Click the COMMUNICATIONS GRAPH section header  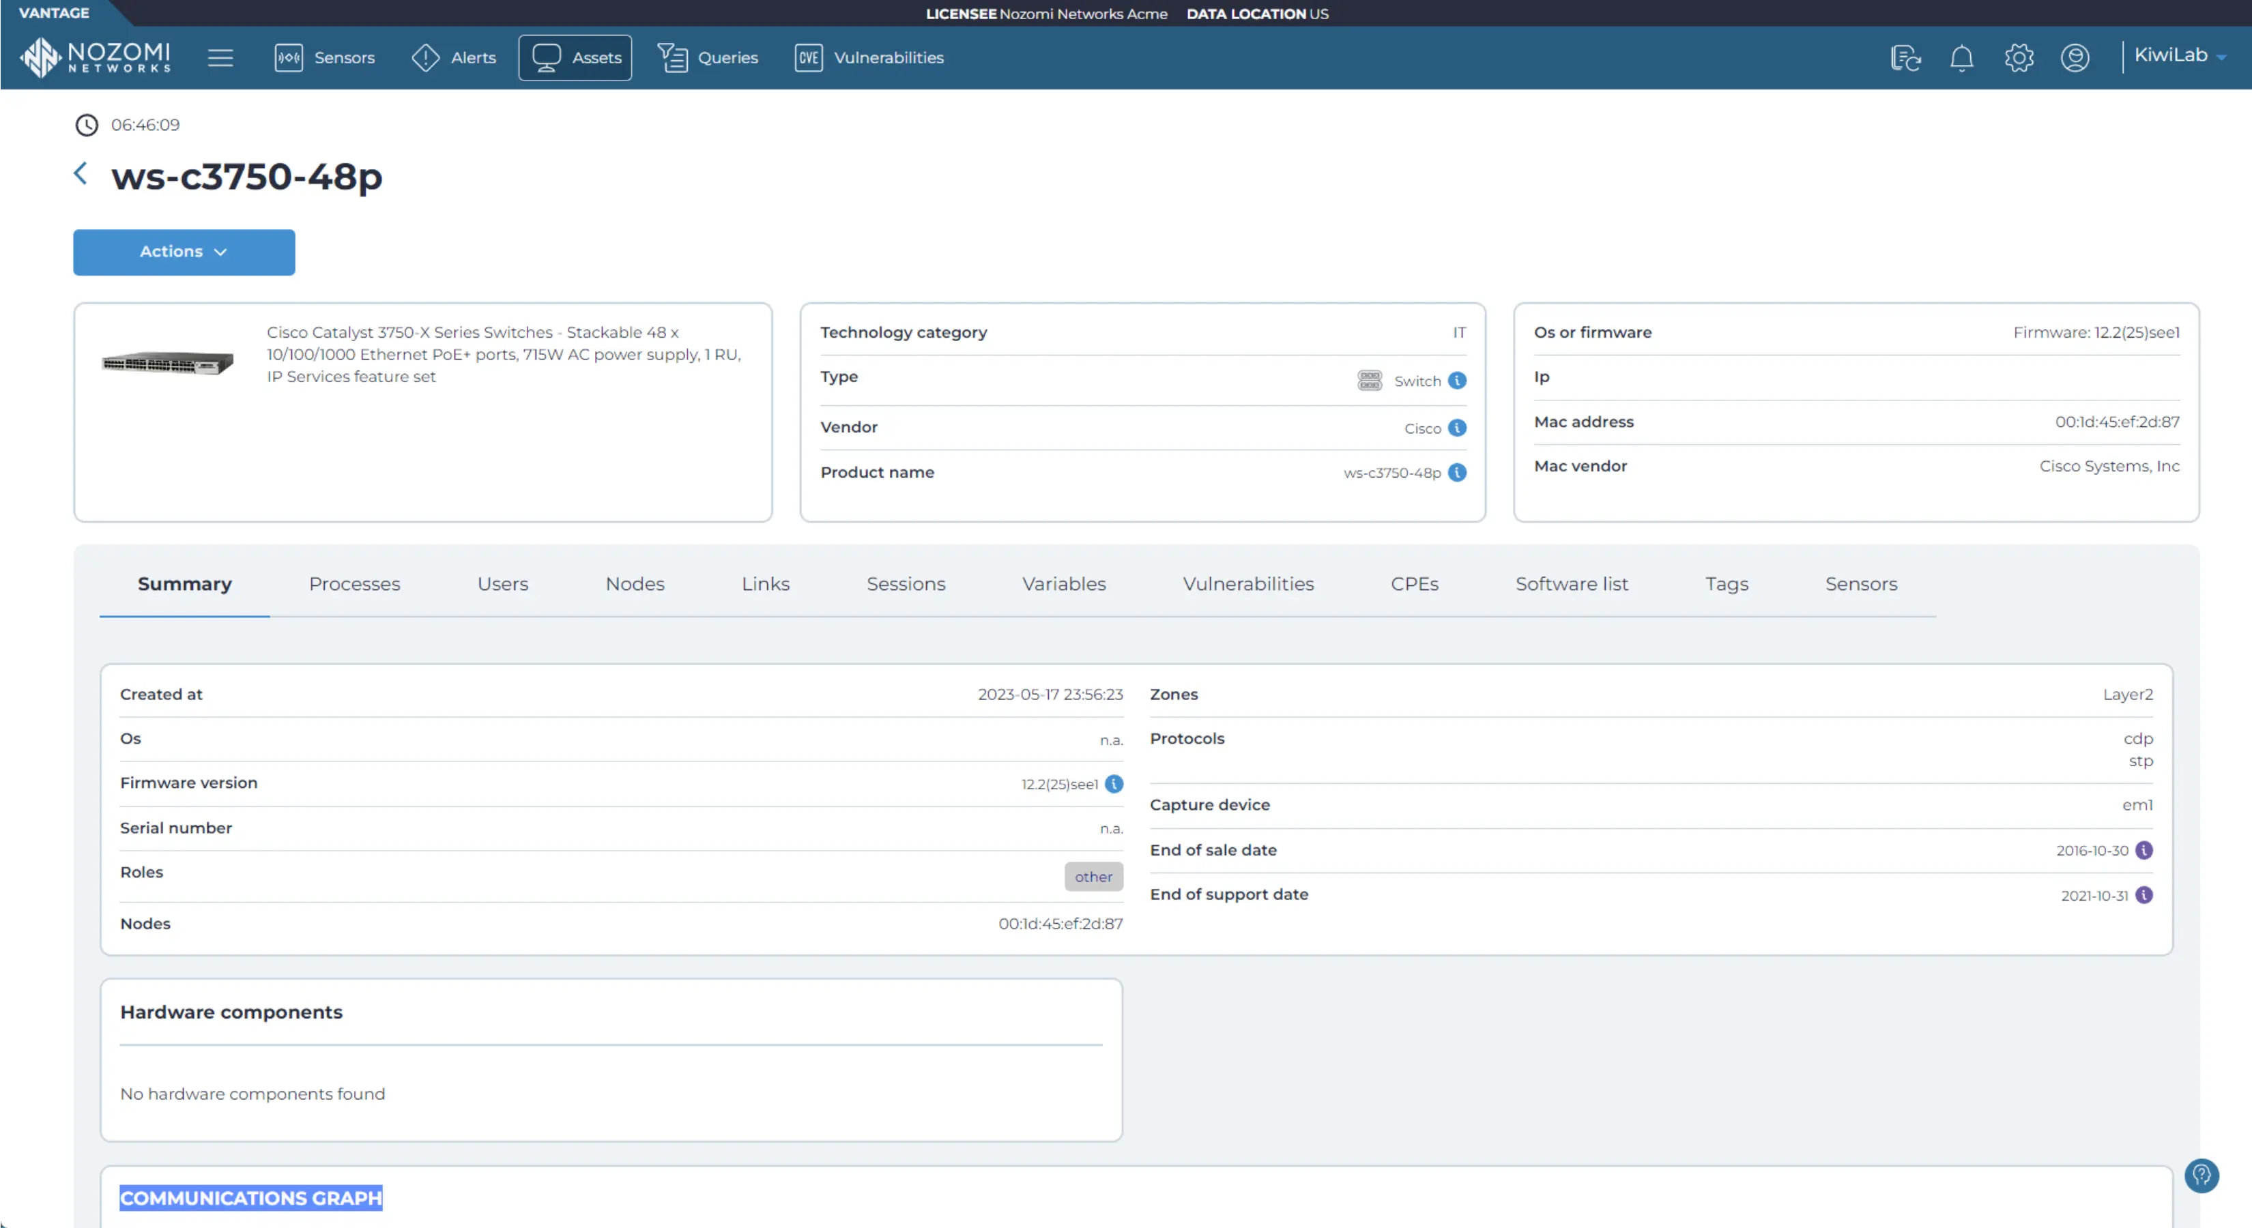(x=250, y=1196)
